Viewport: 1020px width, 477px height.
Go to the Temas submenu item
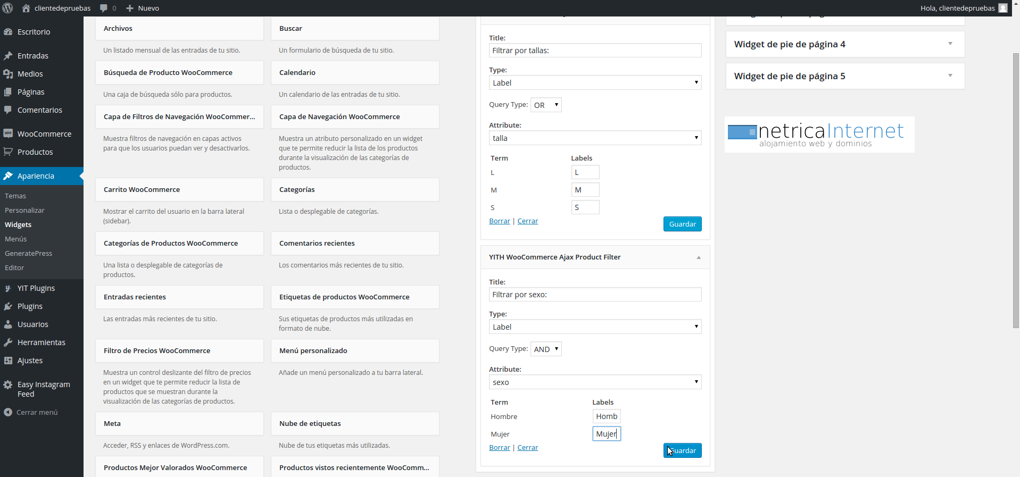[x=15, y=196]
